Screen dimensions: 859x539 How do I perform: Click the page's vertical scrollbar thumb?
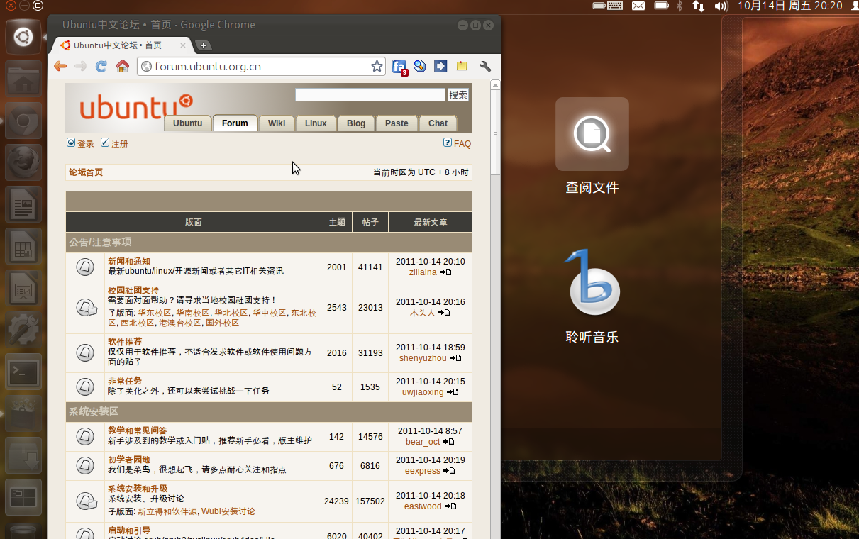(x=495, y=133)
